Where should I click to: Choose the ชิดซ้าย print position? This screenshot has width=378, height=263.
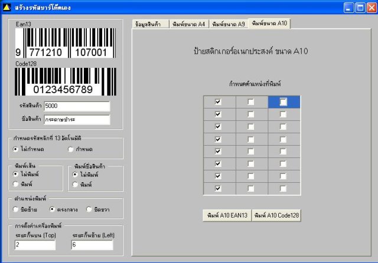16,209
